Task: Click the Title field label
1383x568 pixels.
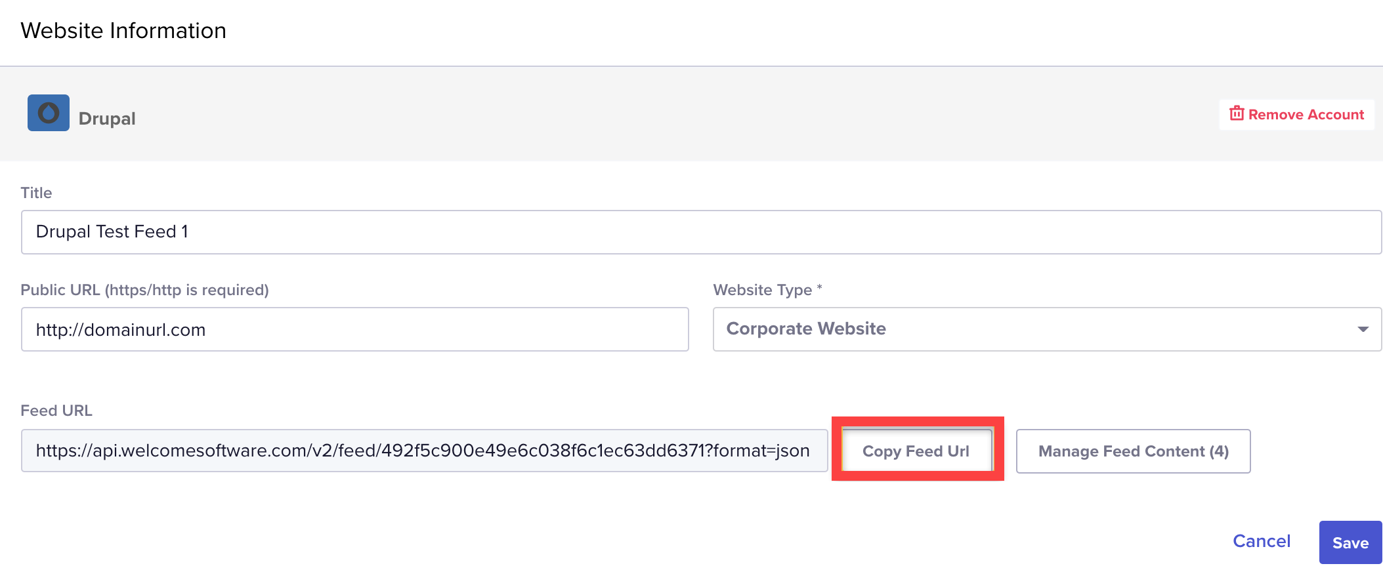Action: [36, 193]
